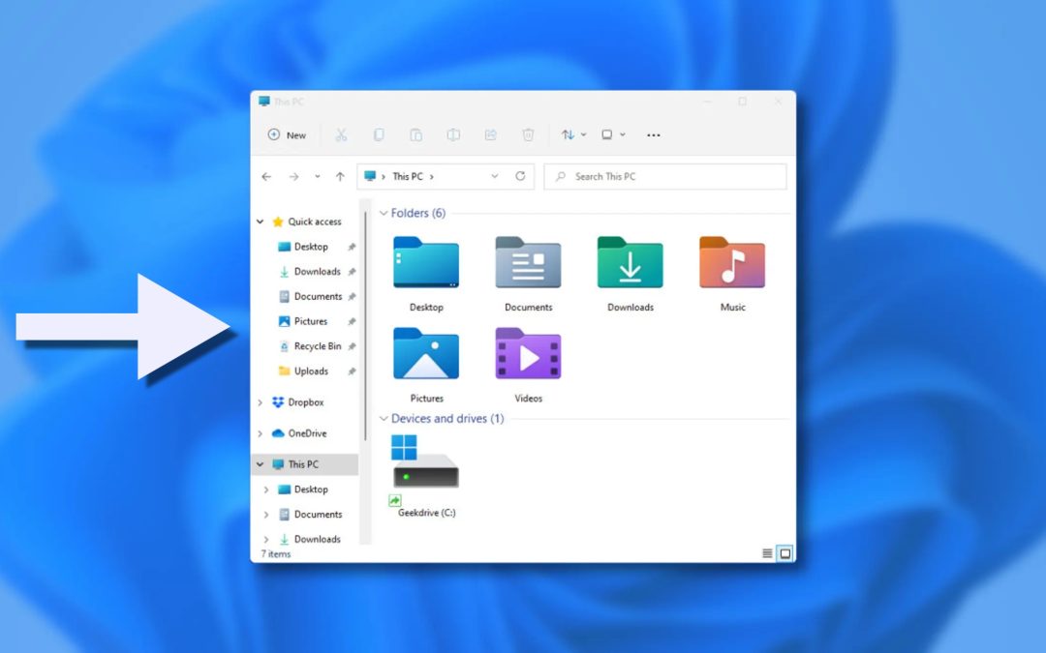This screenshot has height=653, width=1046.
Task: Go up one level with up arrow
Action: click(x=340, y=177)
